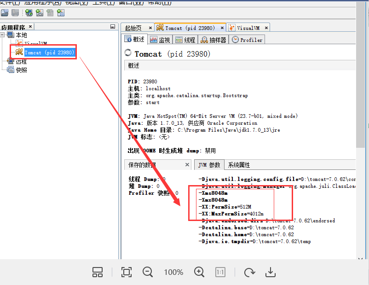Click the add application snapshot toolbar icon

(x=61, y=13)
